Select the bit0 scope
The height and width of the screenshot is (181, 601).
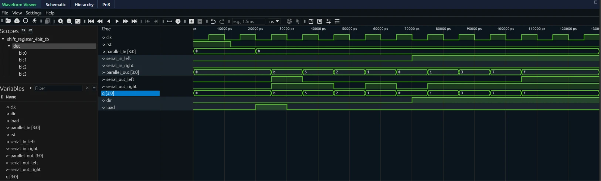pos(23,53)
